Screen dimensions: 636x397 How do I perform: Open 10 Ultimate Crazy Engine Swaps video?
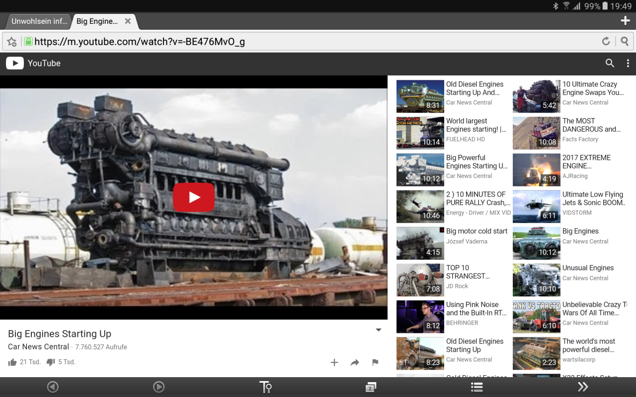pyautogui.click(x=592, y=88)
